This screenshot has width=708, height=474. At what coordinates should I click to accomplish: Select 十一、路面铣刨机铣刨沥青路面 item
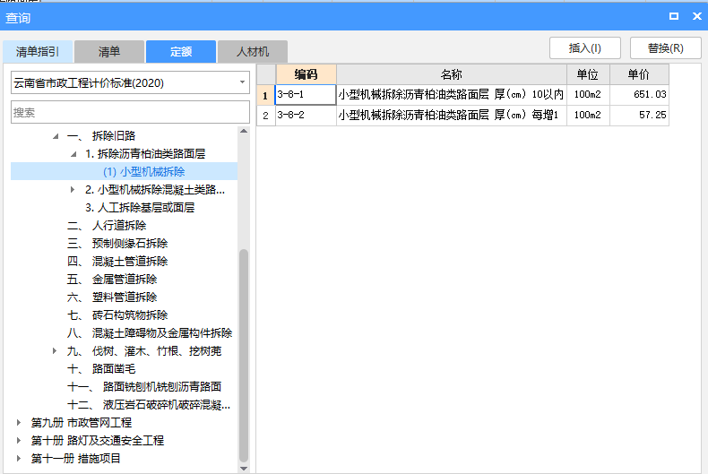144,387
